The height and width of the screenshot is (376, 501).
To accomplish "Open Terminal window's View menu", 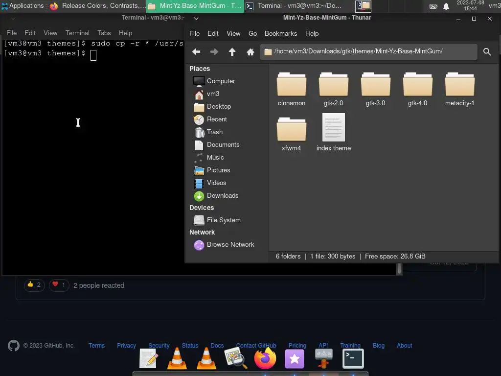I will (50, 33).
